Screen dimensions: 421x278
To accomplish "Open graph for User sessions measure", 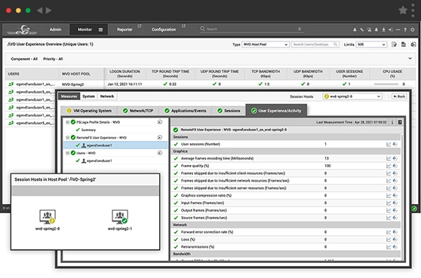I will [389, 144].
